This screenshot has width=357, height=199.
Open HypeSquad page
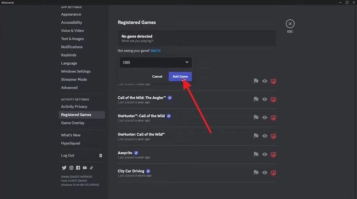[x=70, y=143]
